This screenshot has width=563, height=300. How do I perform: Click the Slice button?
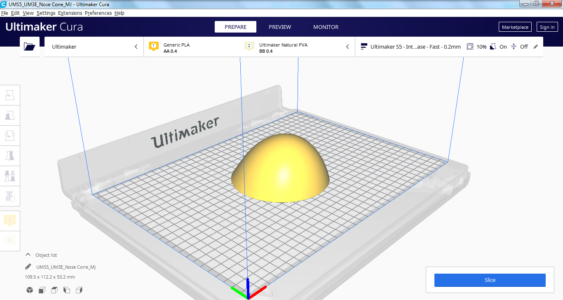pos(490,280)
